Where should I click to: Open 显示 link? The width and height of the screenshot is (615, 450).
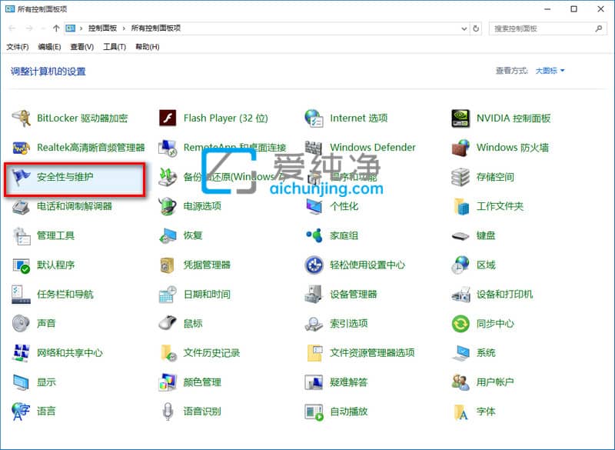(x=46, y=382)
